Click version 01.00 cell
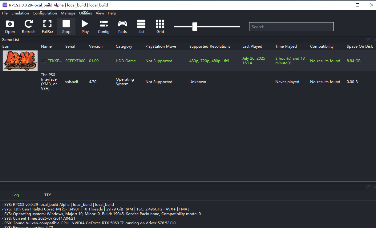Viewport: 376px width, 228px height. point(94,61)
